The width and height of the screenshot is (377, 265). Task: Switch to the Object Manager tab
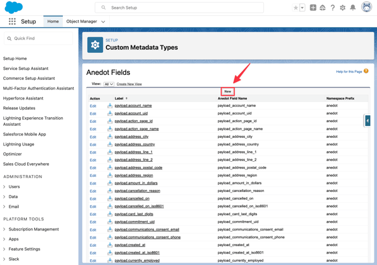[x=82, y=21]
